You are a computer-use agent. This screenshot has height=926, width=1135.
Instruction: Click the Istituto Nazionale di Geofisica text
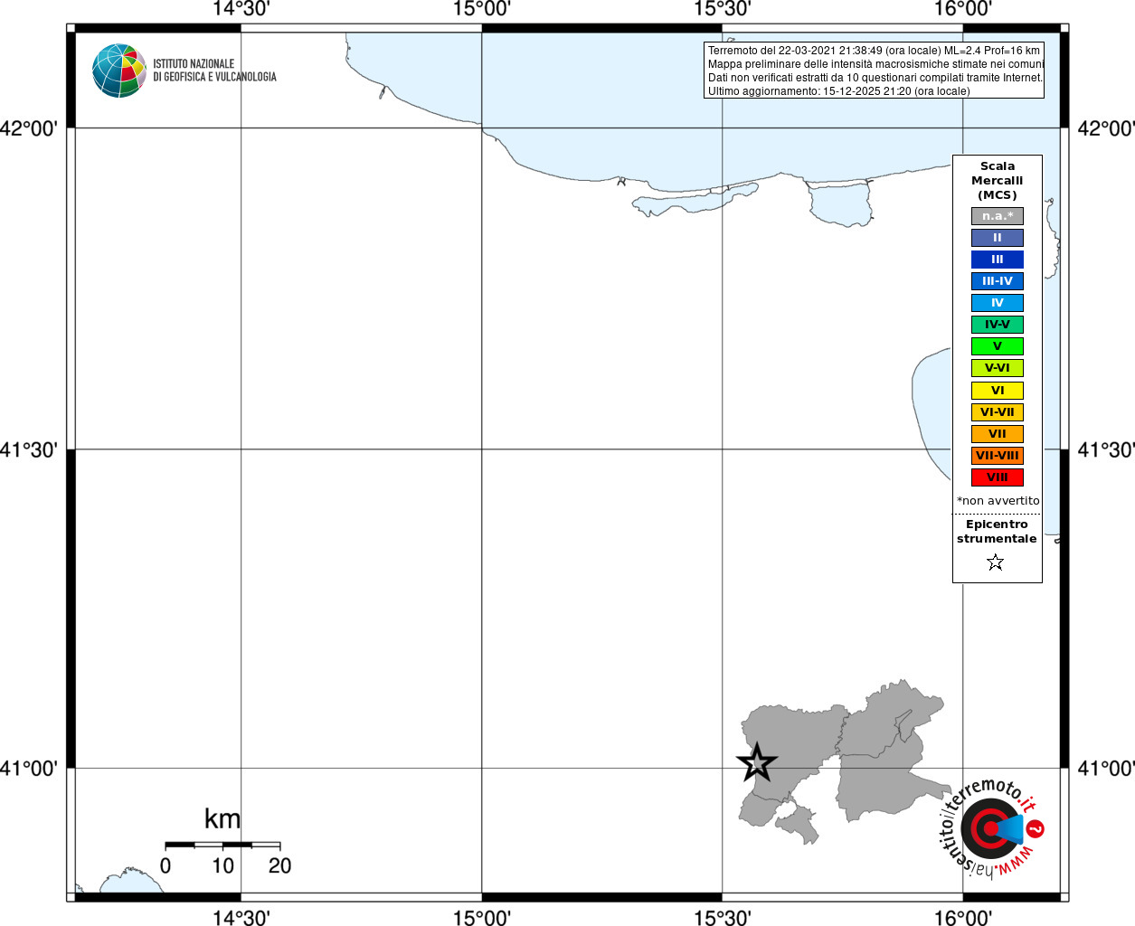pos(214,71)
